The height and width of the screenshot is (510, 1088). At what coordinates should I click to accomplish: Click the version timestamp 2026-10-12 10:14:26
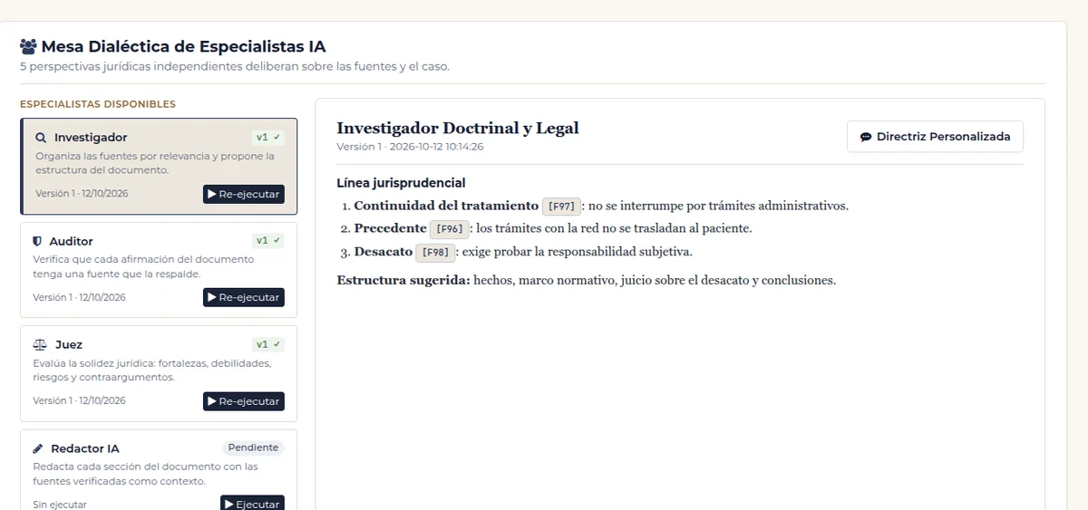point(436,146)
